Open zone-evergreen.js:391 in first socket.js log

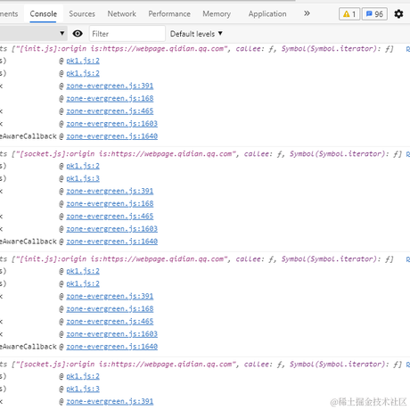point(110,191)
